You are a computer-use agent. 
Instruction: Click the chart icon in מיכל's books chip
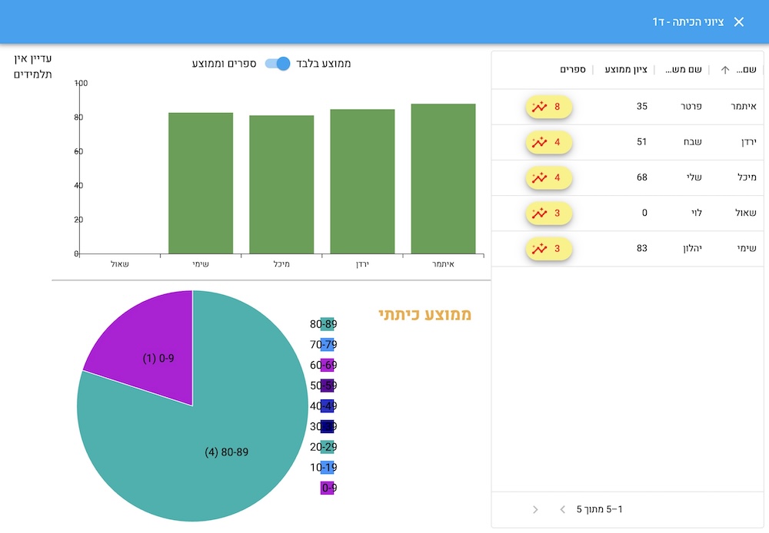(540, 177)
